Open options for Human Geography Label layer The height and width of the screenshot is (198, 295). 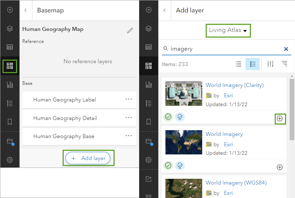[129, 99]
